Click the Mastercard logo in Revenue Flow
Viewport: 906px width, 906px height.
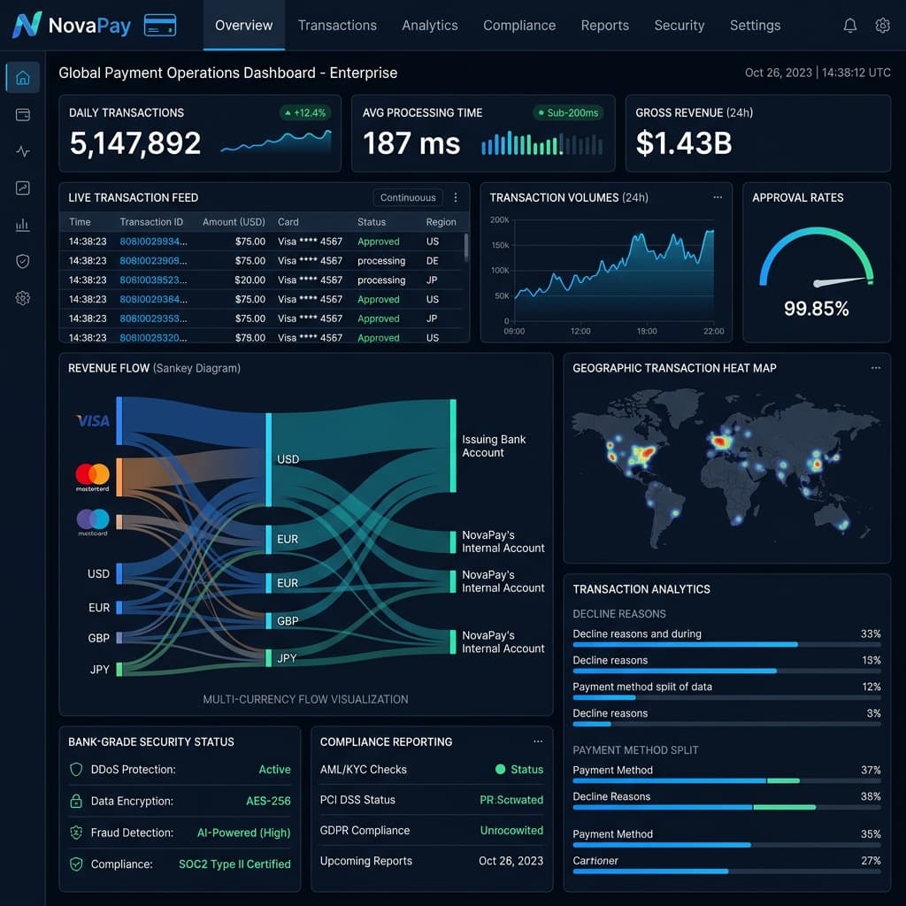[92, 477]
